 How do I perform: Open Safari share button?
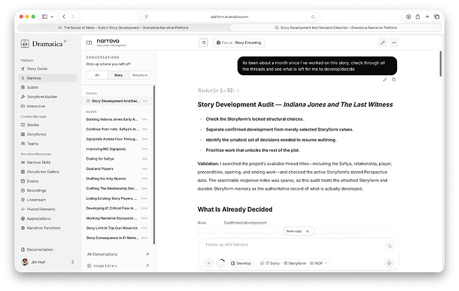pos(418,17)
